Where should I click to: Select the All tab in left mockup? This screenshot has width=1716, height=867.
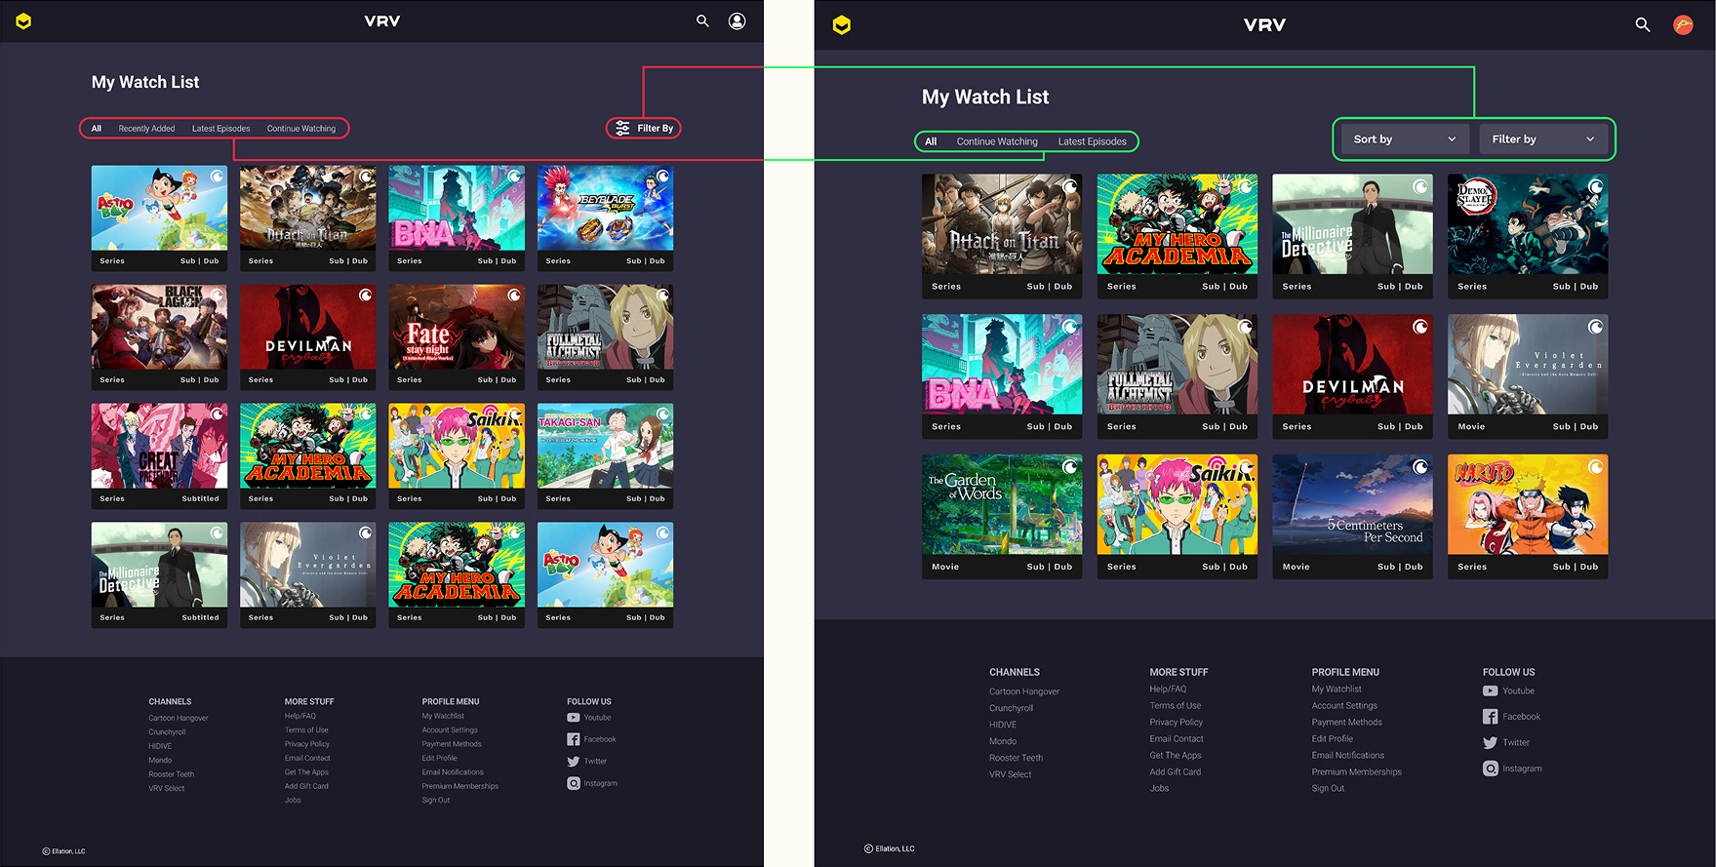click(97, 129)
